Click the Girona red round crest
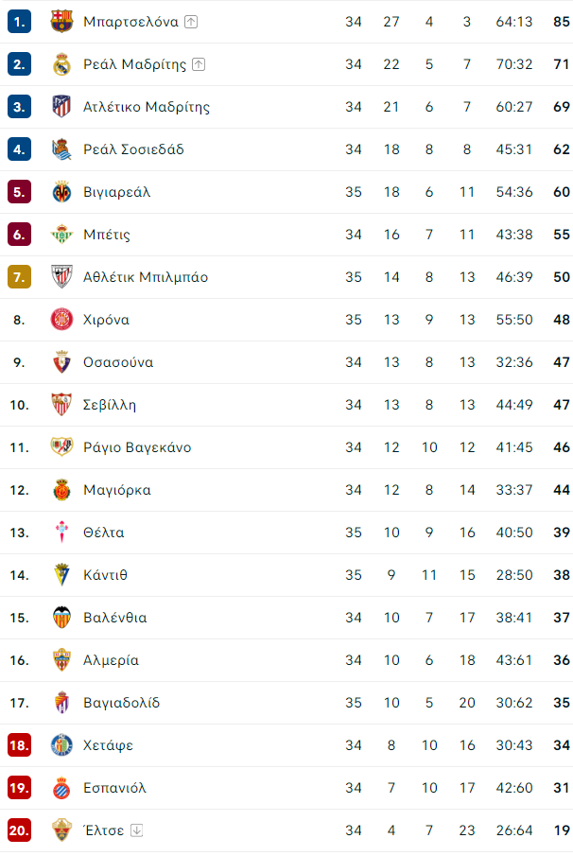Screen dimensions: 573x856 [x=61, y=320]
